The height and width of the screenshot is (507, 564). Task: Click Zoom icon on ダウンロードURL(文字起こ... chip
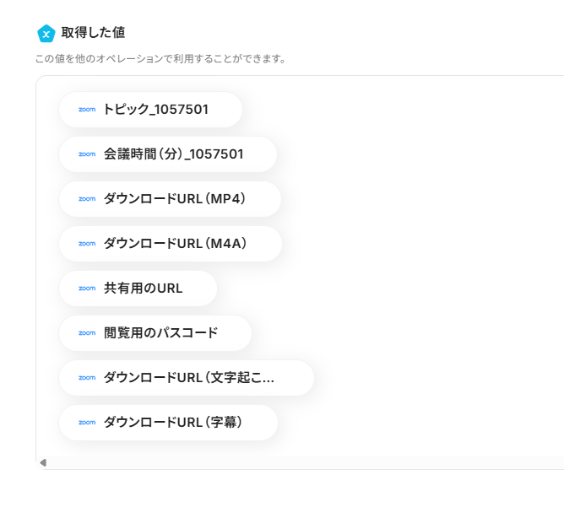(x=87, y=378)
